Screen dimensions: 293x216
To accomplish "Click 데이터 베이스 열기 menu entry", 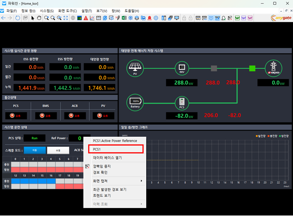I will [107, 158].
